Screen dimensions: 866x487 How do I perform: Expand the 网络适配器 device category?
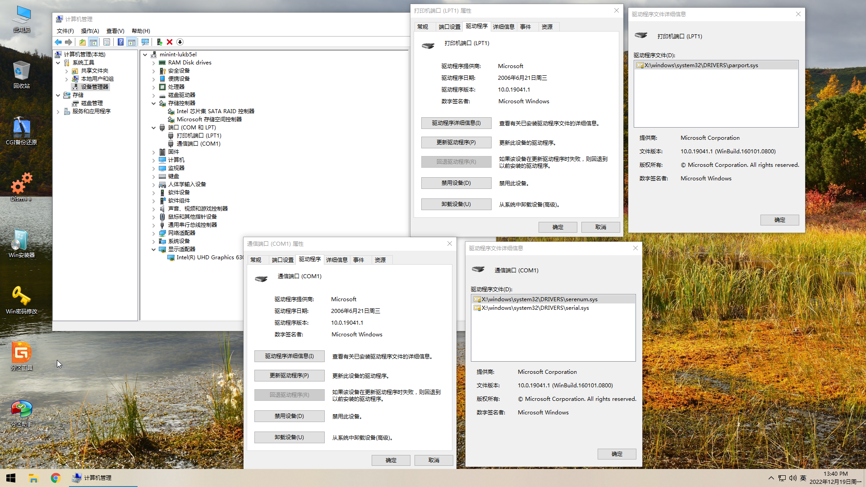coord(153,233)
